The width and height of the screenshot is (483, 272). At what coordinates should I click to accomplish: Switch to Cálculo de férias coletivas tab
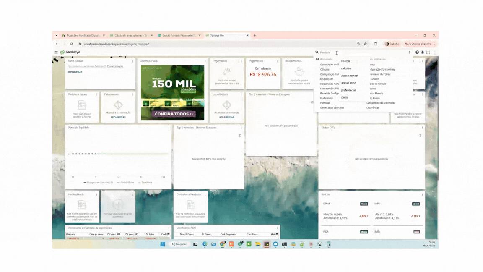pos(131,35)
